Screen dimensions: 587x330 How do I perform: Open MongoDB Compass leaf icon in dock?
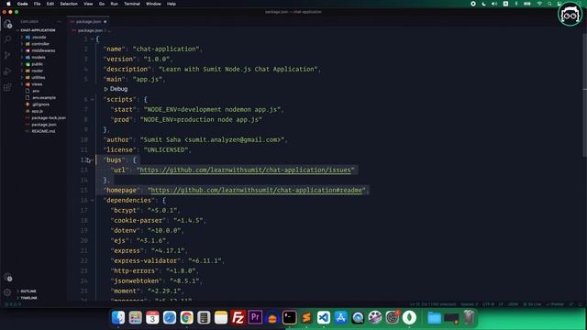tap(409, 318)
